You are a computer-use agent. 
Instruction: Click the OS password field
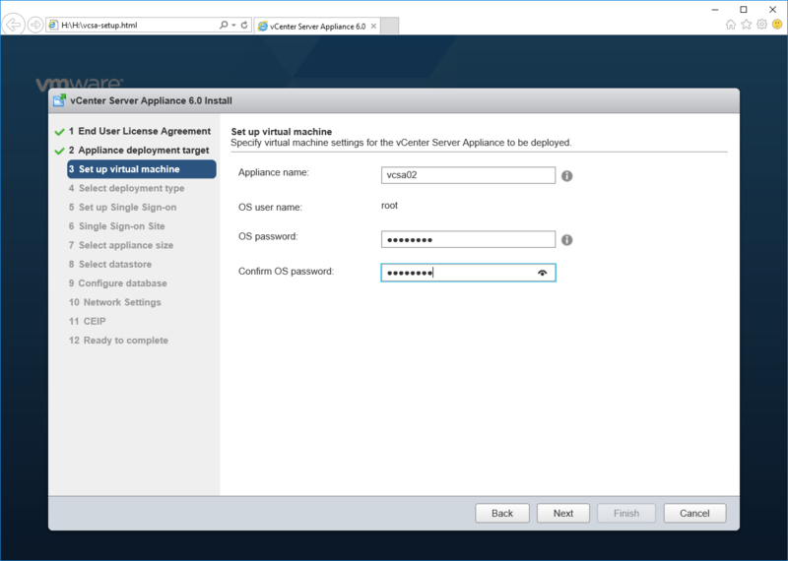coord(468,239)
